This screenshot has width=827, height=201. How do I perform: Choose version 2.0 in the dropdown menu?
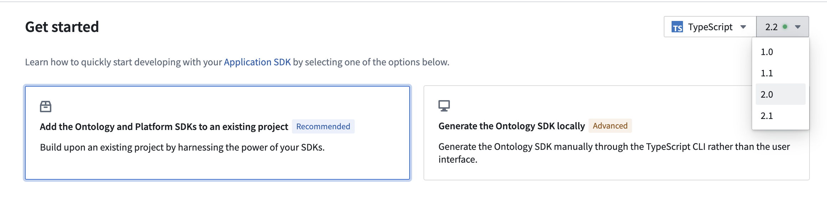781,94
